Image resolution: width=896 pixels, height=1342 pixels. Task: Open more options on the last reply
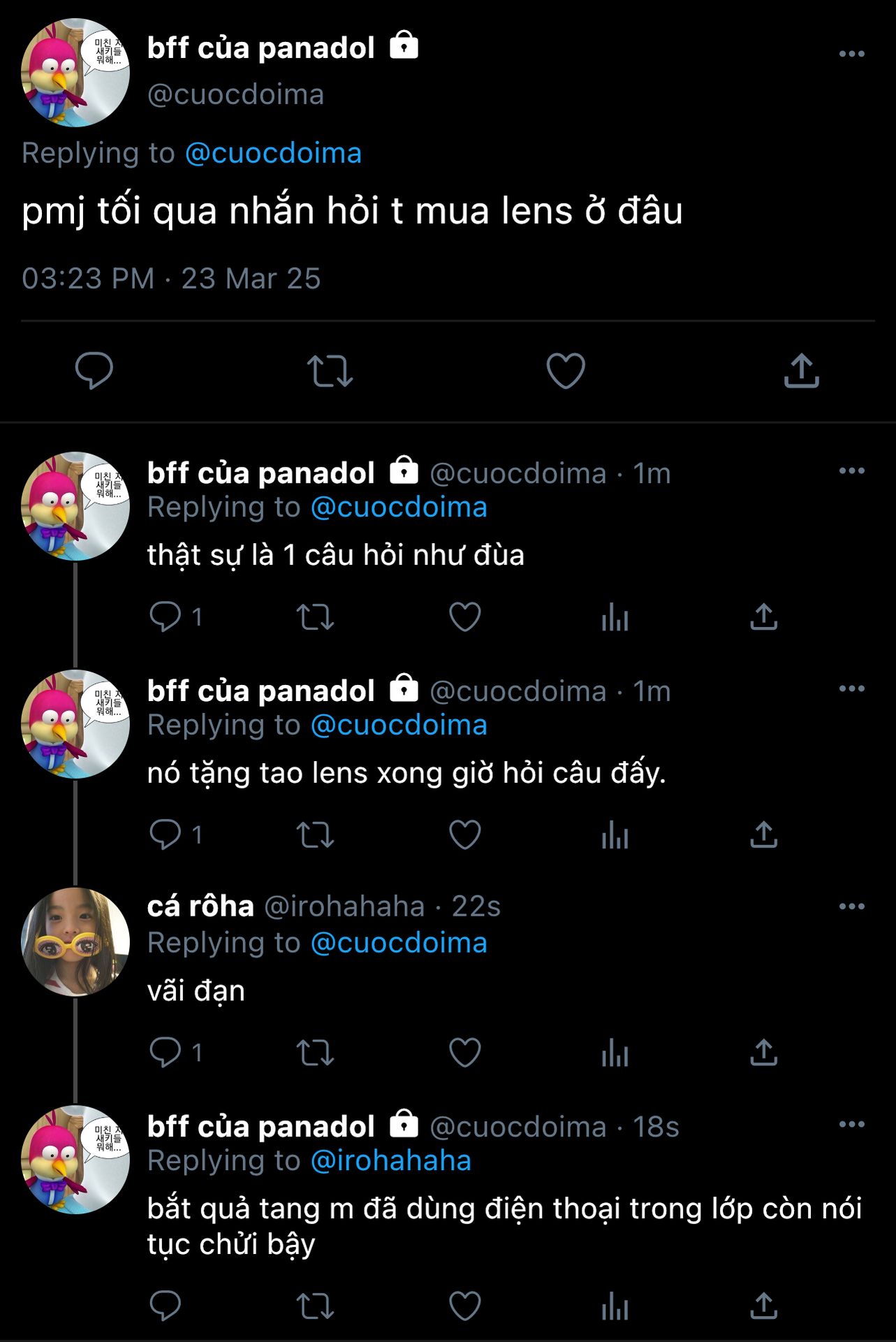tap(851, 1125)
